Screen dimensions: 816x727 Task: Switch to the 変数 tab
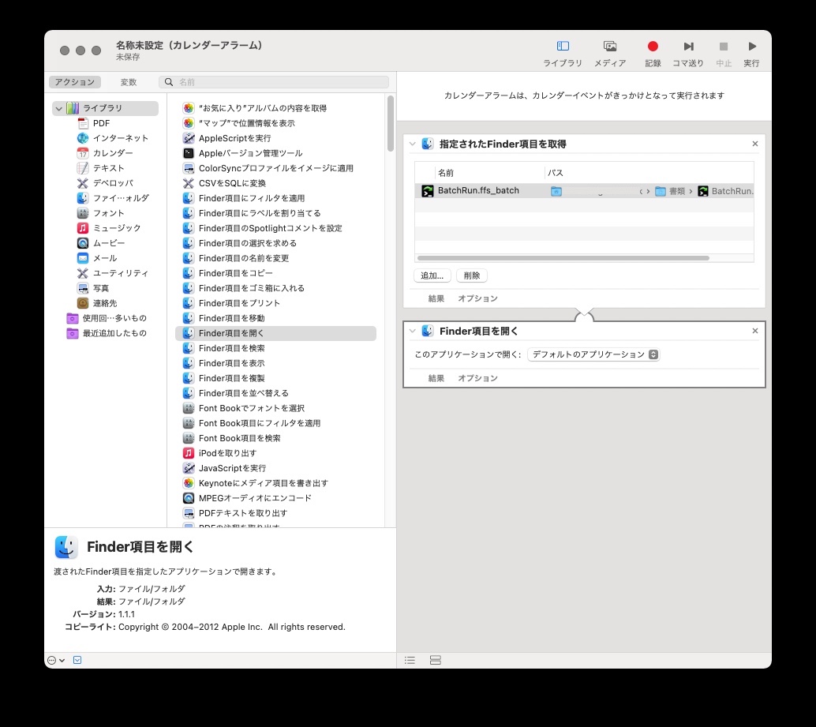(x=128, y=81)
